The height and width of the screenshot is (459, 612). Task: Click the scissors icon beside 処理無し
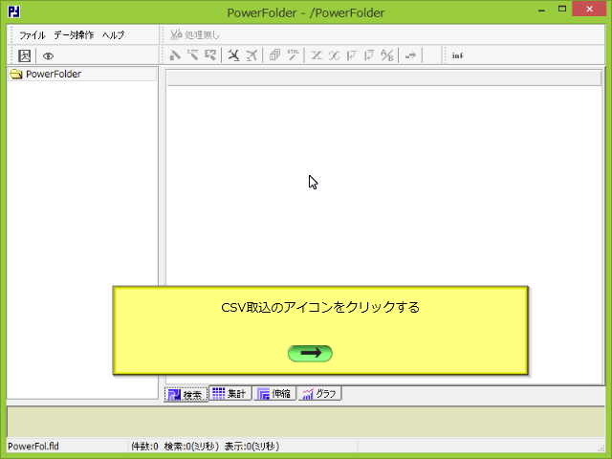click(176, 34)
